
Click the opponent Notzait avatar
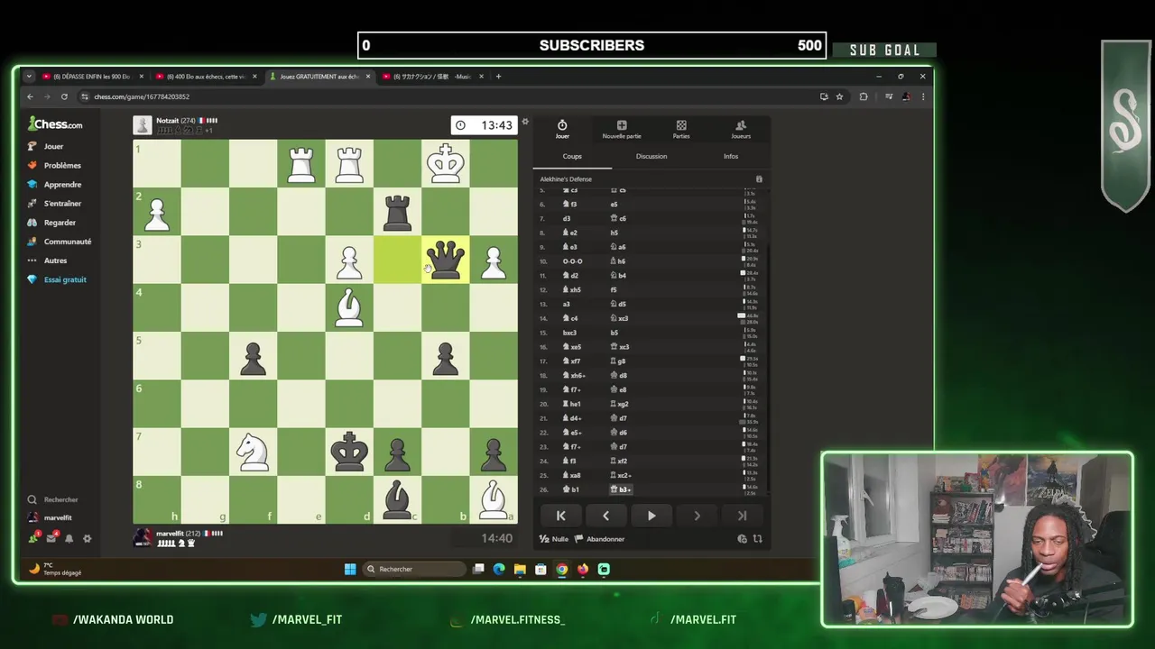click(142, 125)
